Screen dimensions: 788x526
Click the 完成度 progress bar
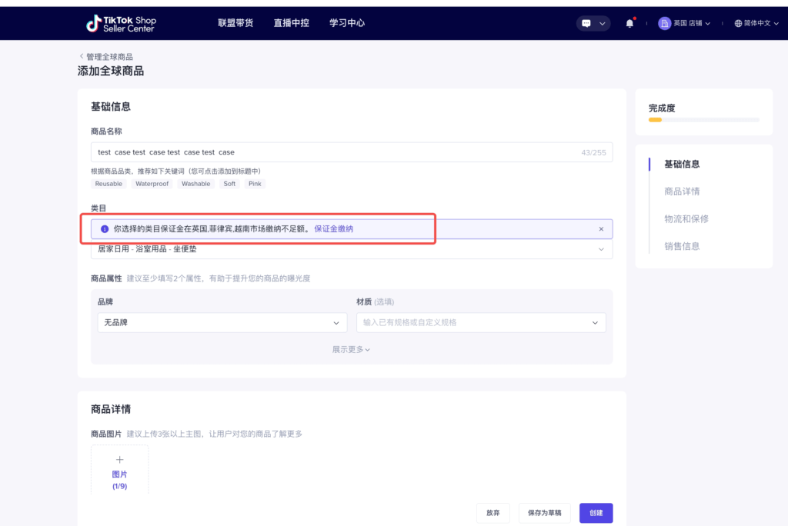pyautogui.click(x=703, y=119)
